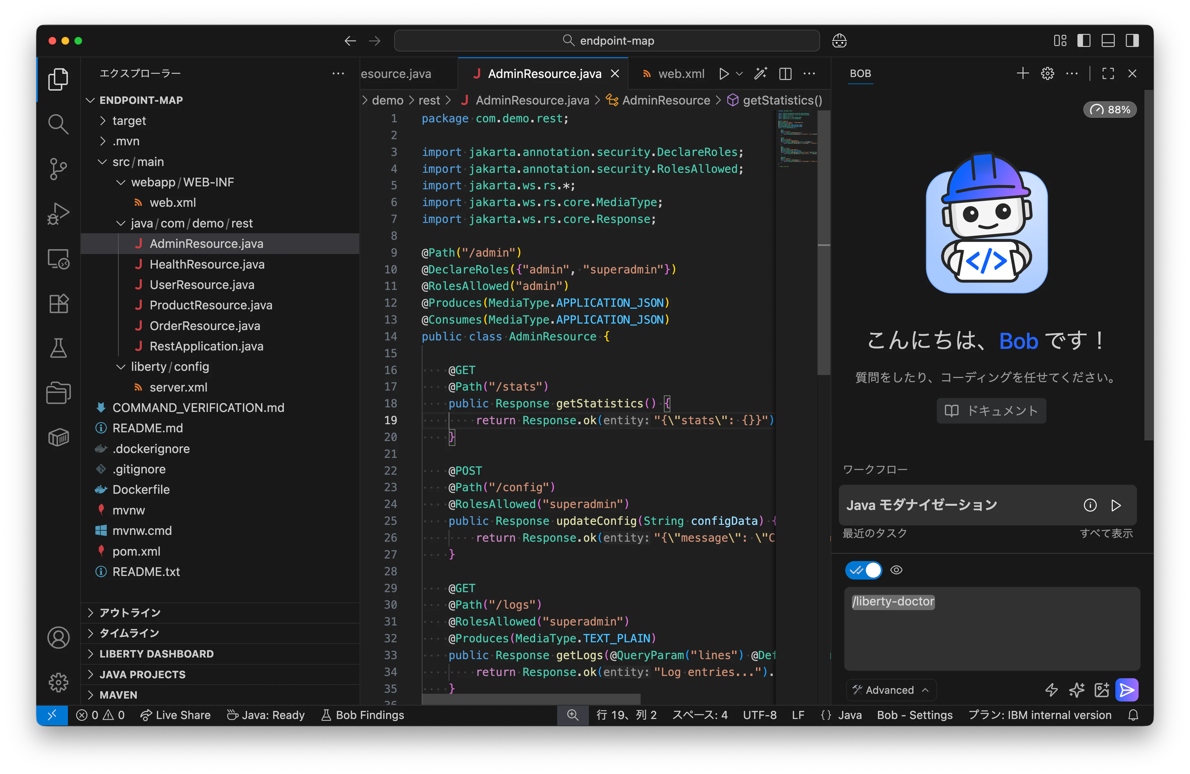1190x774 pixels.
Task: Toggle the eye icon beside the switch
Action: click(896, 570)
